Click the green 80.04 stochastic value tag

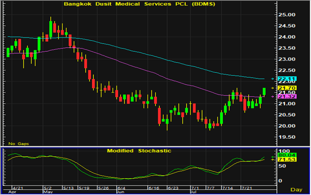point(284,155)
